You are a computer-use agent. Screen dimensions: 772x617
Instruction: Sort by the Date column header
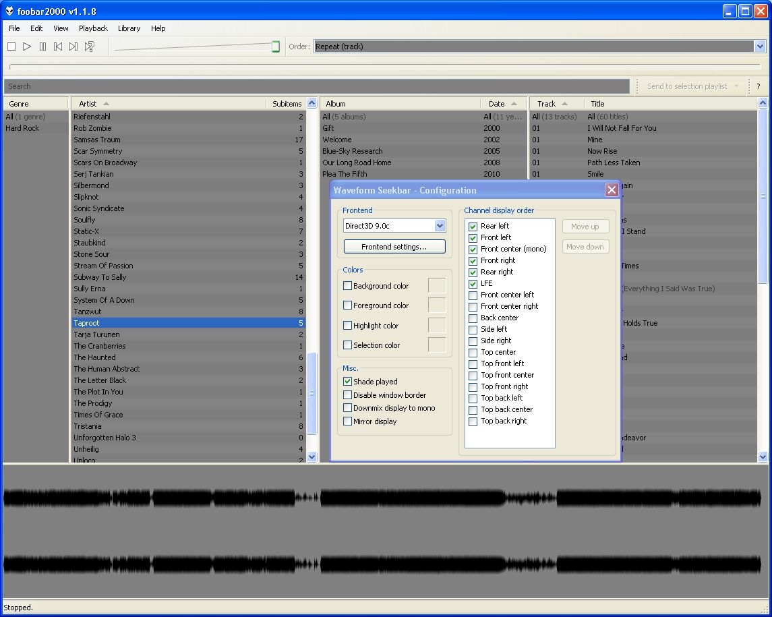coord(503,103)
